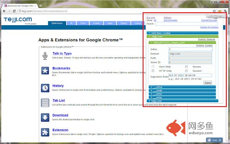The image size is (230, 144).
Task: Open the Cookie Manager extension icon
Action: (x=220, y=11)
